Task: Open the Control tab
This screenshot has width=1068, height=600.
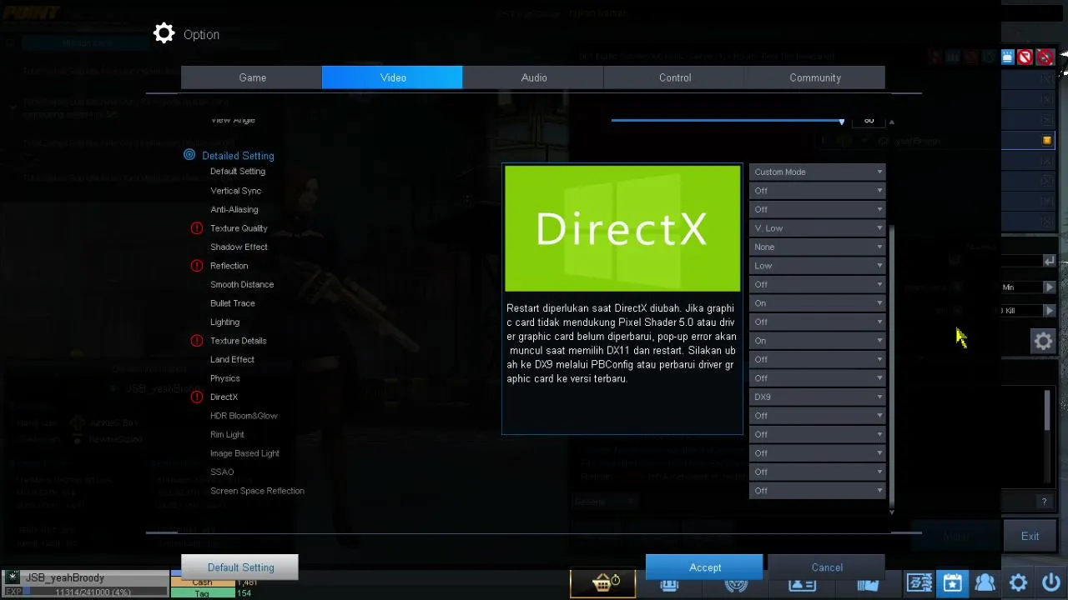Action: click(675, 77)
